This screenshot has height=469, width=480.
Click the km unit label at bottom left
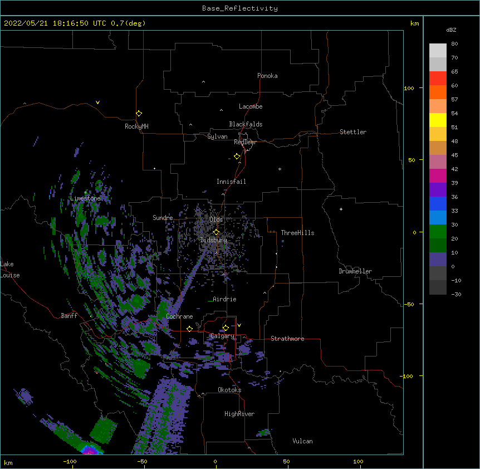8,463
